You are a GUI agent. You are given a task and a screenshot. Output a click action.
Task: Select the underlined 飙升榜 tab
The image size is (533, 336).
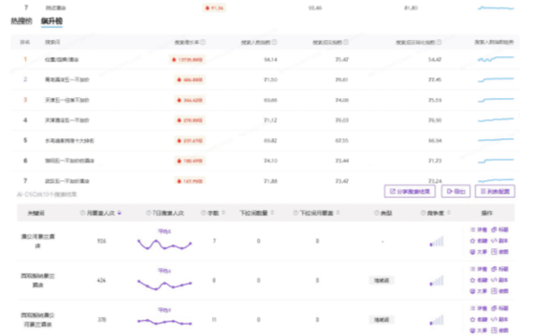(51, 21)
